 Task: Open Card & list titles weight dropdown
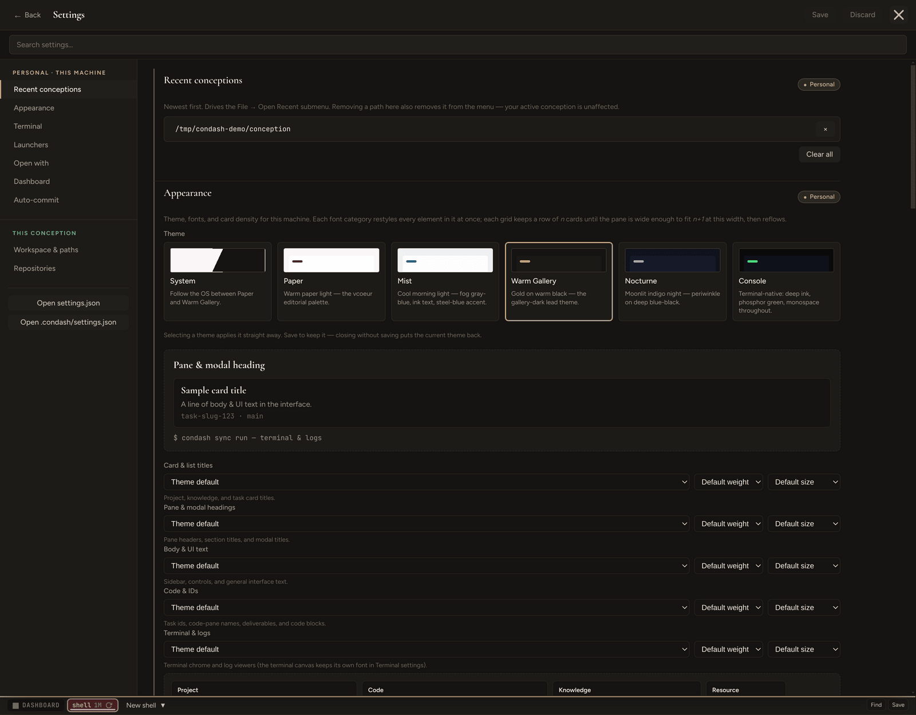tap(728, 482)
